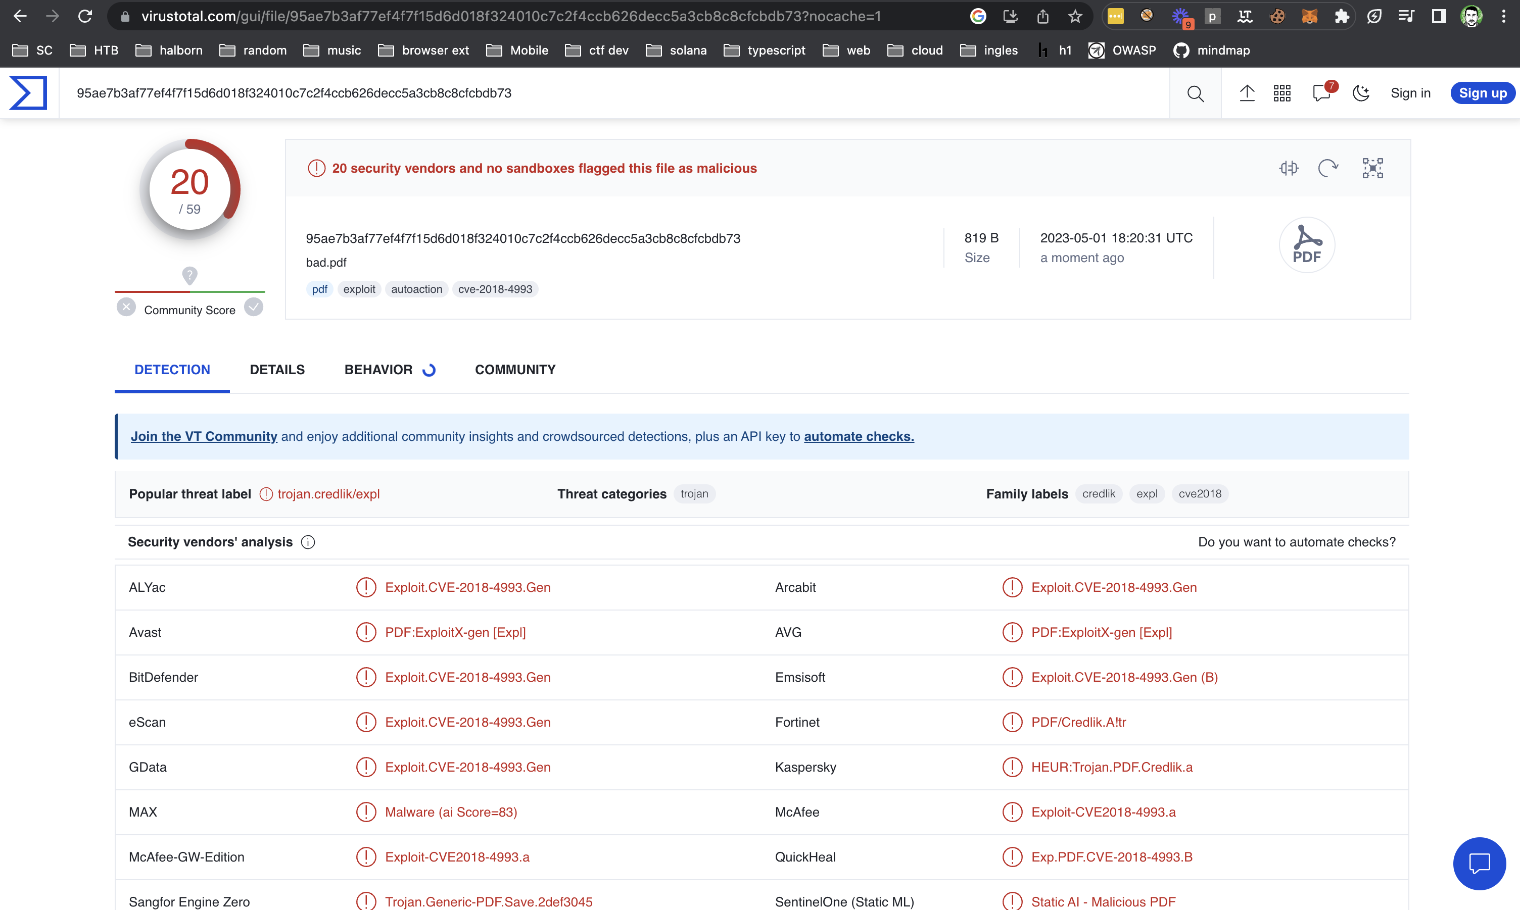Click the automate checks link

(x=859, y=437)
